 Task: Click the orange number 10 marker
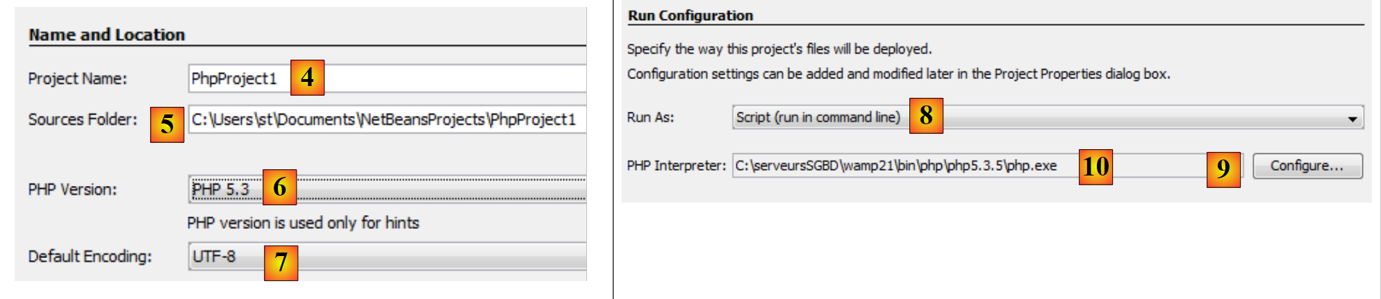[1095, 166]
